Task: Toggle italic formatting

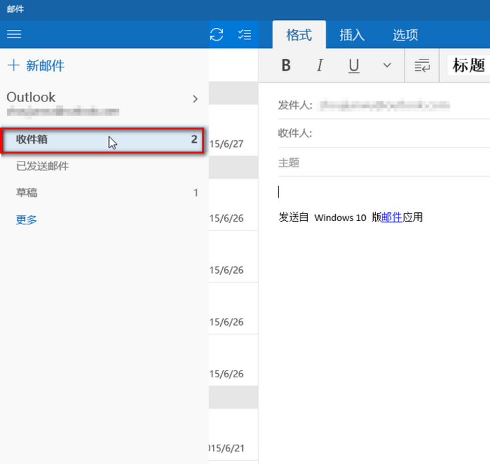Action: (x=320, y=65)
